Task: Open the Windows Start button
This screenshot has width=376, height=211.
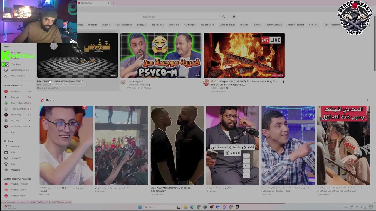Action: (x=140, y=207)
